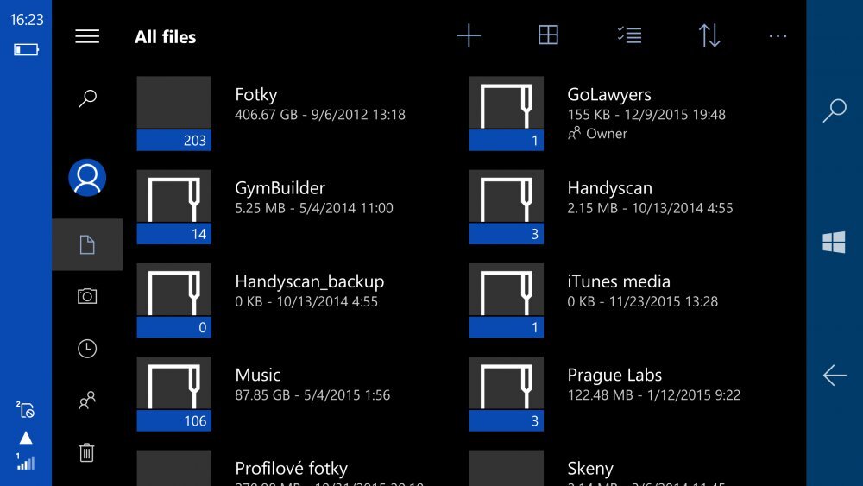Tap the Back arrow navigation button
The image size is (863, 486).
pos(835,376)
